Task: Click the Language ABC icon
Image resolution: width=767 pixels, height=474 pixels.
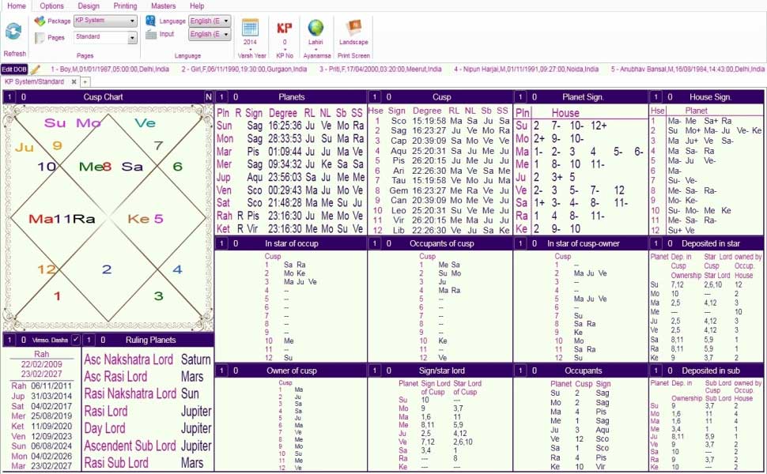Action: click(151, 21)
